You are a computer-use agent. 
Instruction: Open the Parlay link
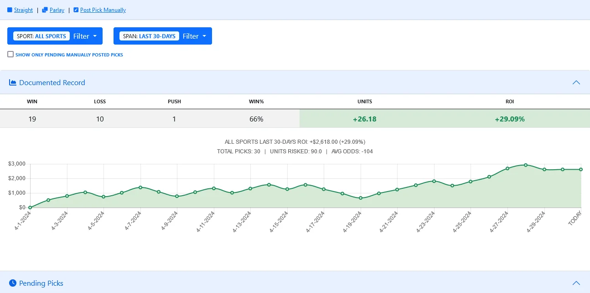point(57,10)
